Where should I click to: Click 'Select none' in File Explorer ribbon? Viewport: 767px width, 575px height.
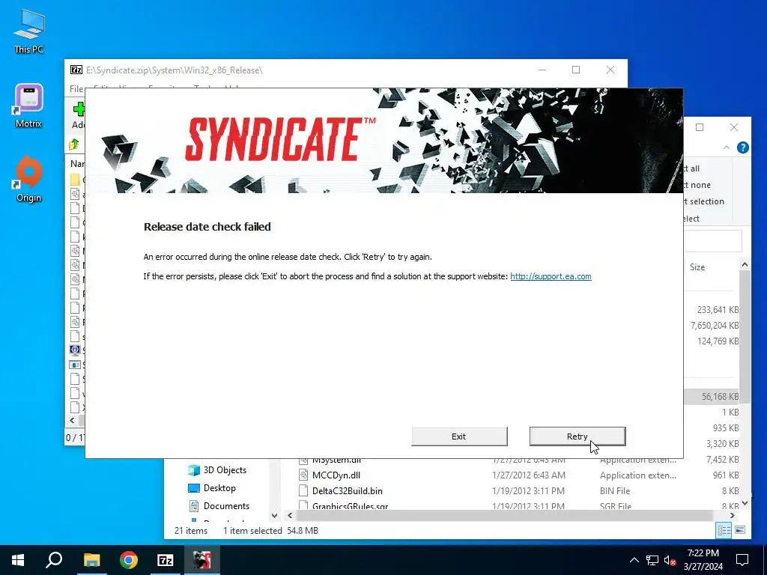coord(698,185)
